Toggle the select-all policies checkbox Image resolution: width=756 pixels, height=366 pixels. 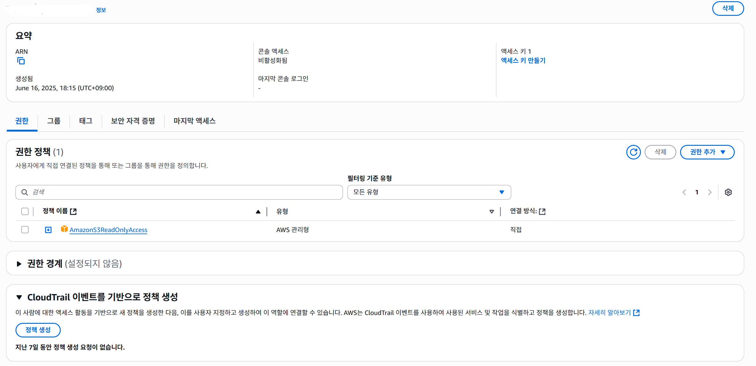[25, 211]
